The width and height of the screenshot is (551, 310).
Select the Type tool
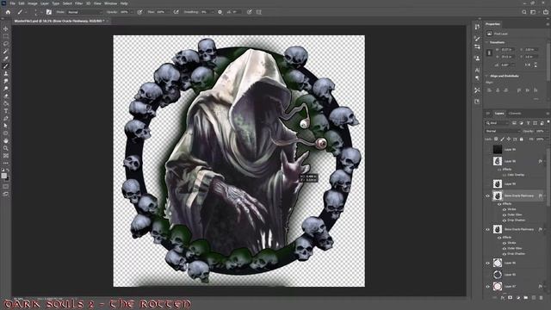(6, 111)
